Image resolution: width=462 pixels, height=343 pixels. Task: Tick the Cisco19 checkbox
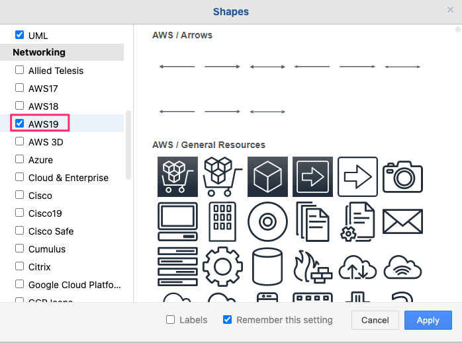click(19, 213)
